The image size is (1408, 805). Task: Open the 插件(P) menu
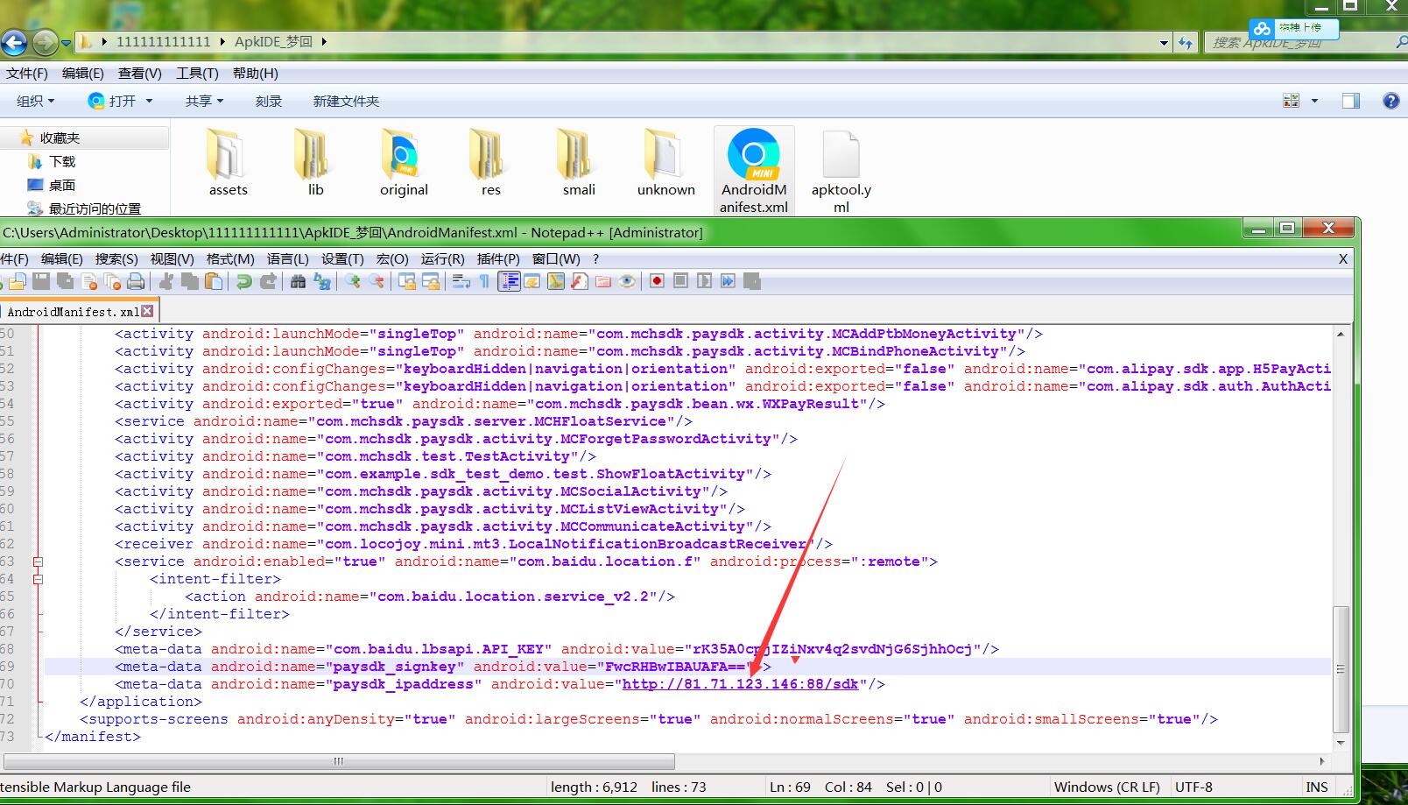(497, 259)
